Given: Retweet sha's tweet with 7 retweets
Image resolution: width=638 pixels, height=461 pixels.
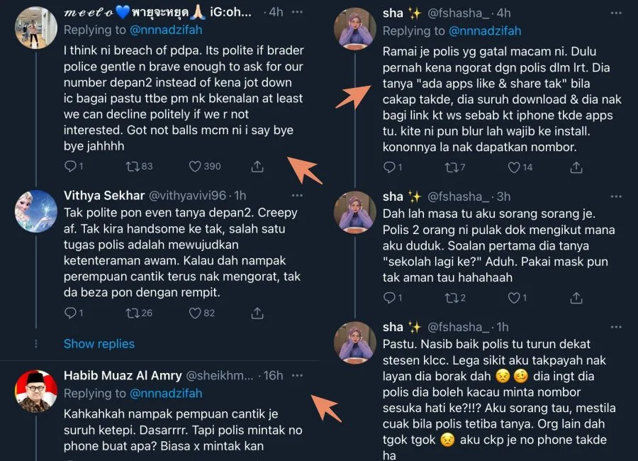Looking at the screenshot, I should point(452,167).
